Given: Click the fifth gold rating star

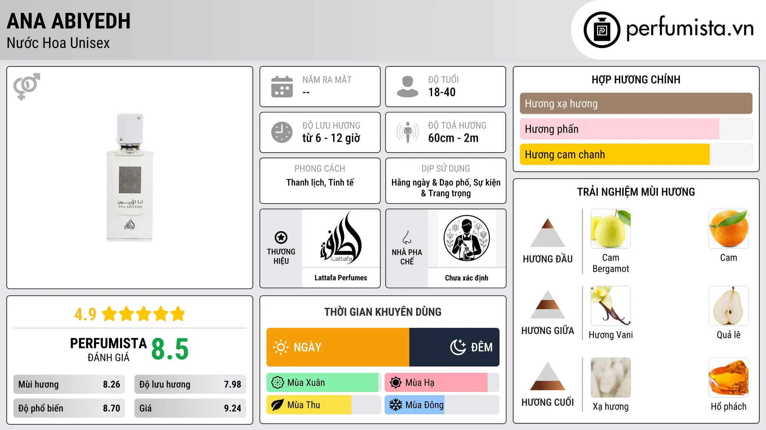Looking at the screenshot, I should click(x=178, y=314).
